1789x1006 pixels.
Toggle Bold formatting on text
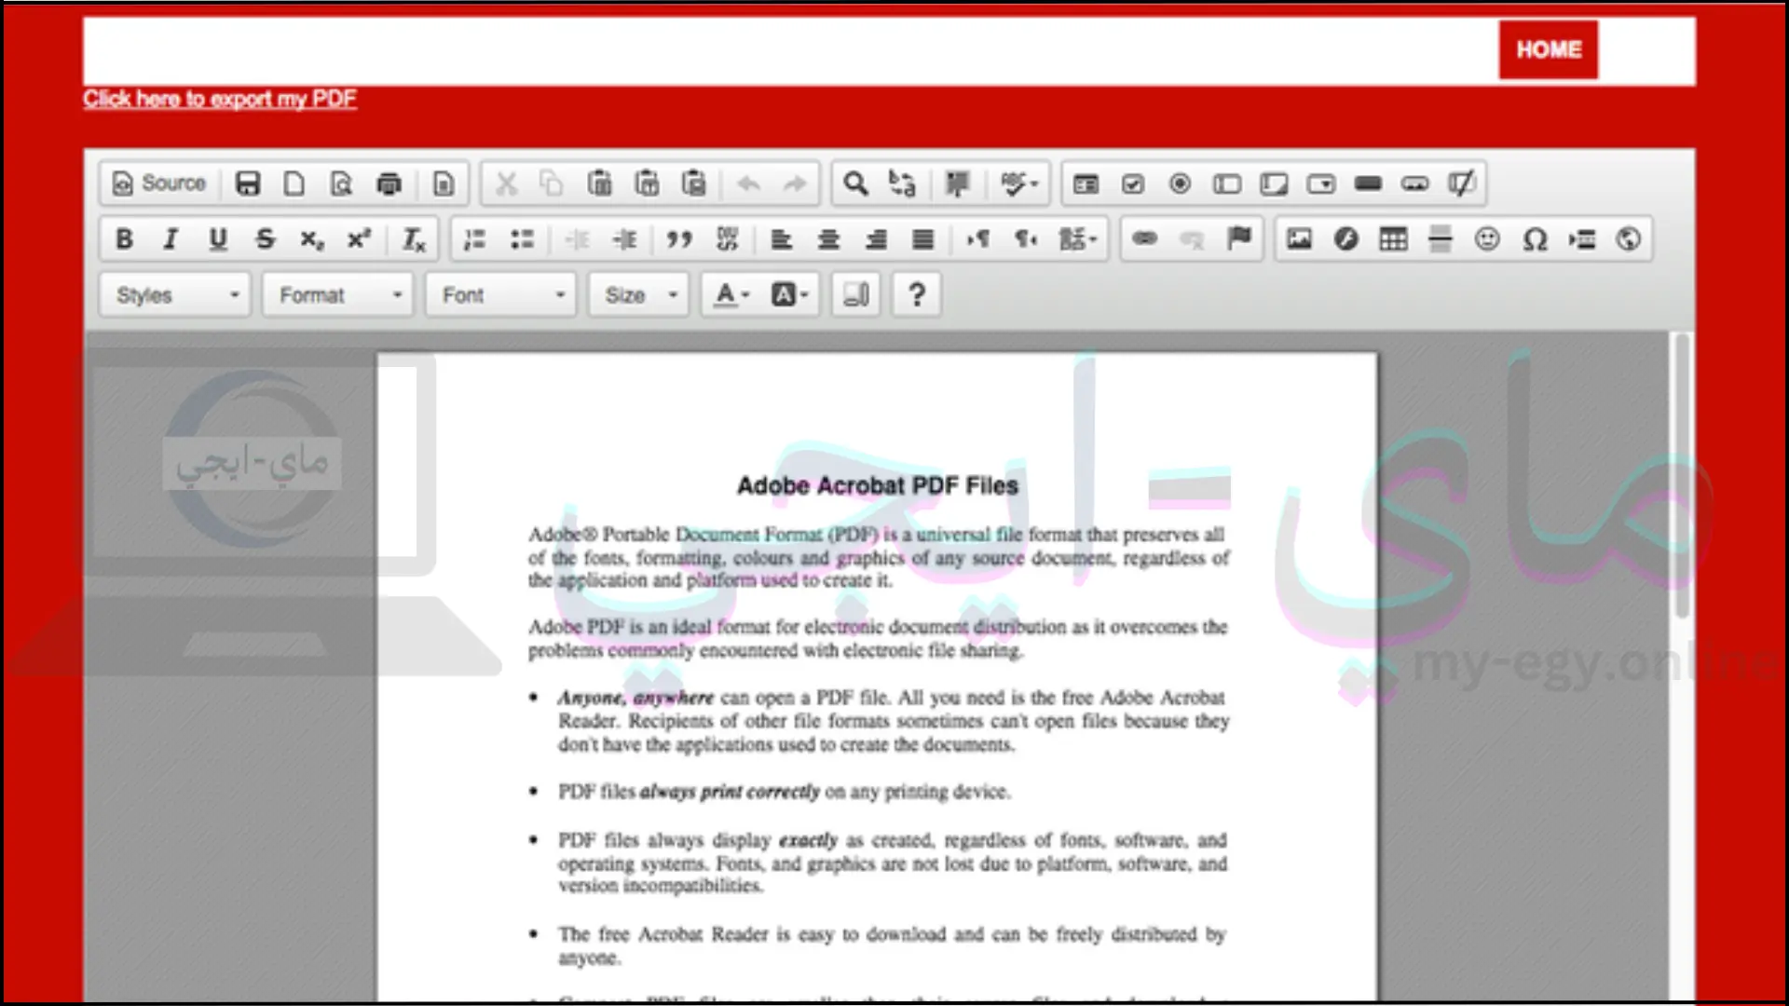pyautogui.click(x=123, y=239)
